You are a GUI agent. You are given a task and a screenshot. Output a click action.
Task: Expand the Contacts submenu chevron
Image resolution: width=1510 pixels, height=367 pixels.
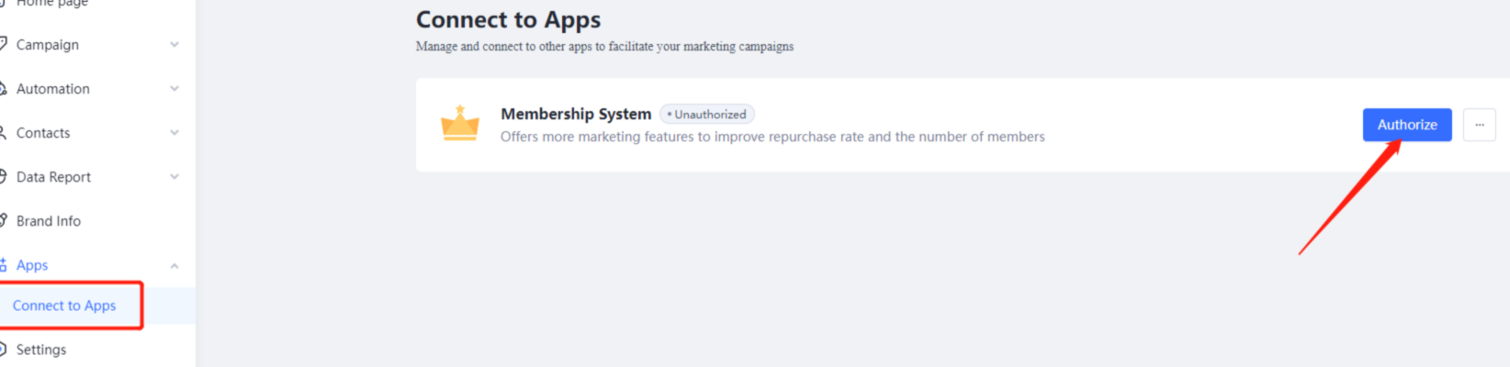(175, 133)
